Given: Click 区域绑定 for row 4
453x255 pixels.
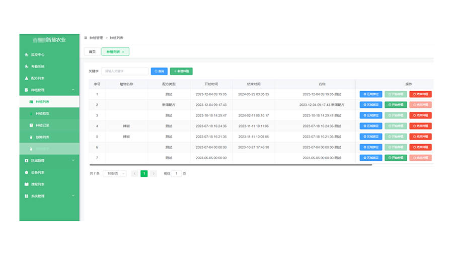Looking at the screenshot, I should pyautogui.click(x=371, y=126).
